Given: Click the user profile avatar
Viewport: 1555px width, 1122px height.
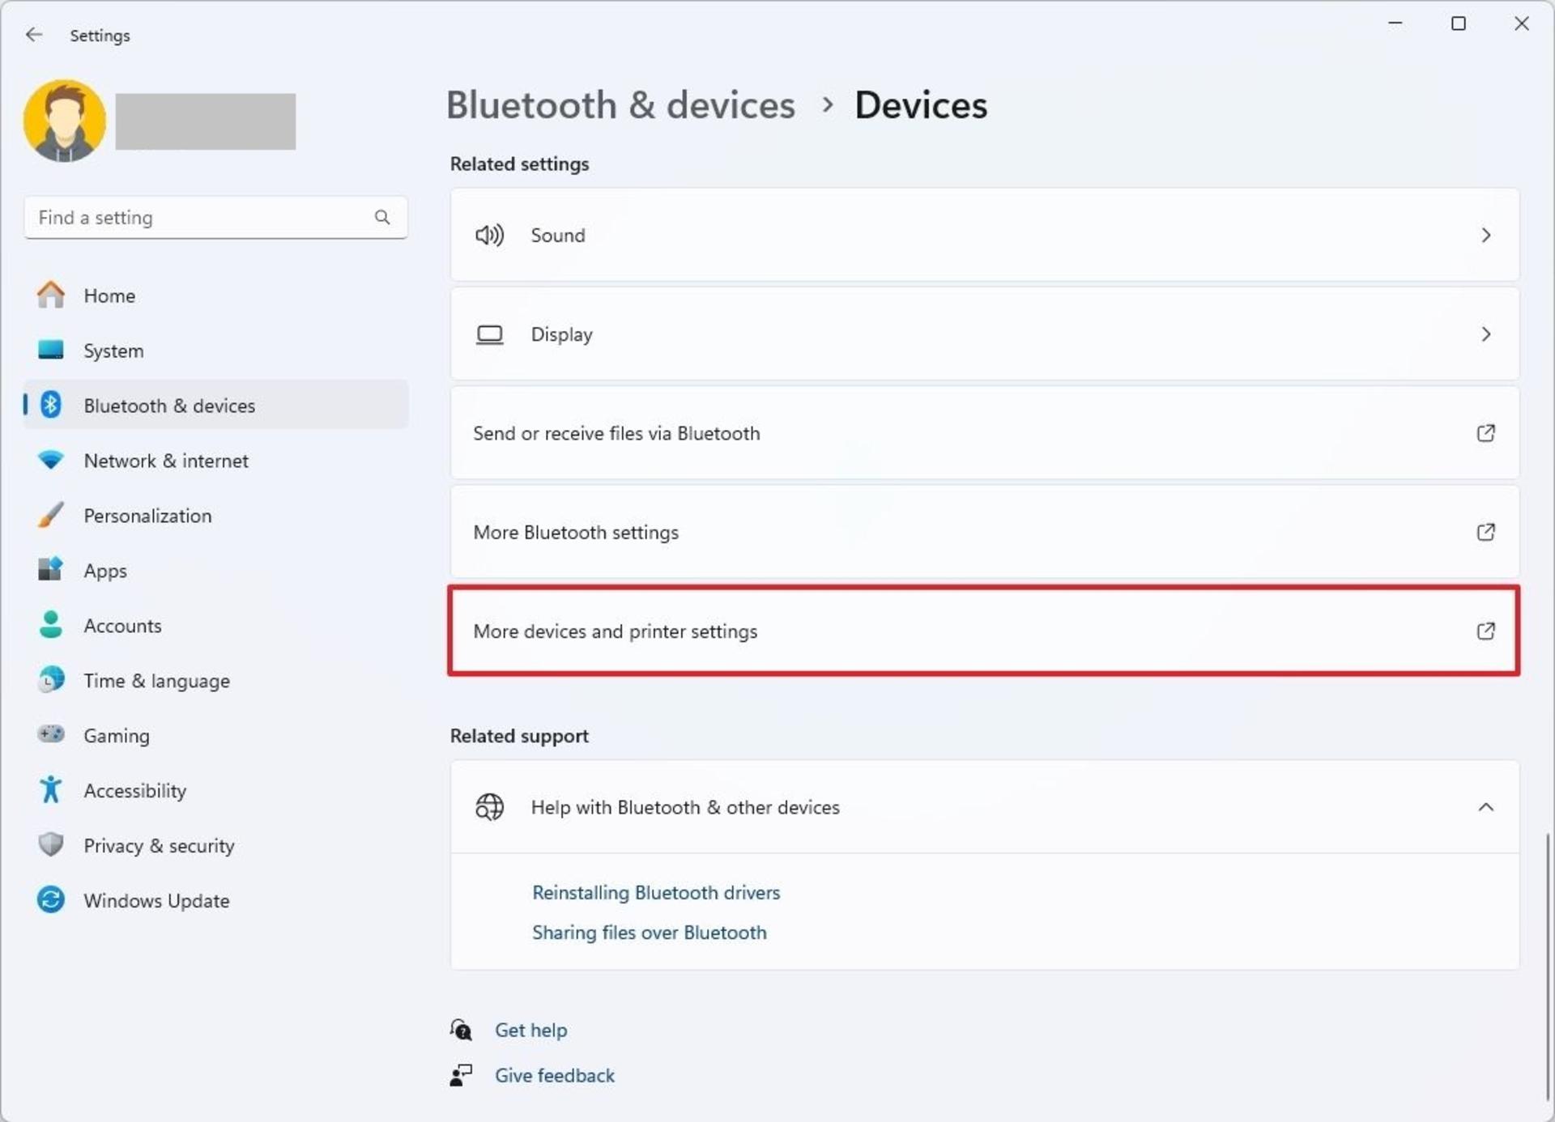Looking at the screenshot, I should coord(65,121).
